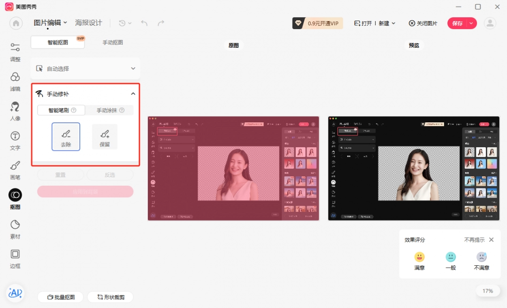Viewport: 507px width, 308px height.
Task: Click 关闭图片 close image button
Action: pyautogui.click(x=423, y=23)
